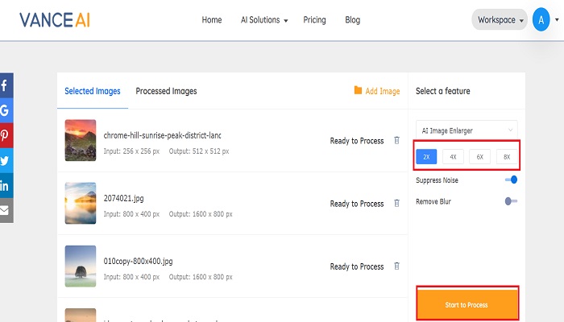Share on Pinterest from the sidebar
This screenshot has width=564, height=322.
6,135
